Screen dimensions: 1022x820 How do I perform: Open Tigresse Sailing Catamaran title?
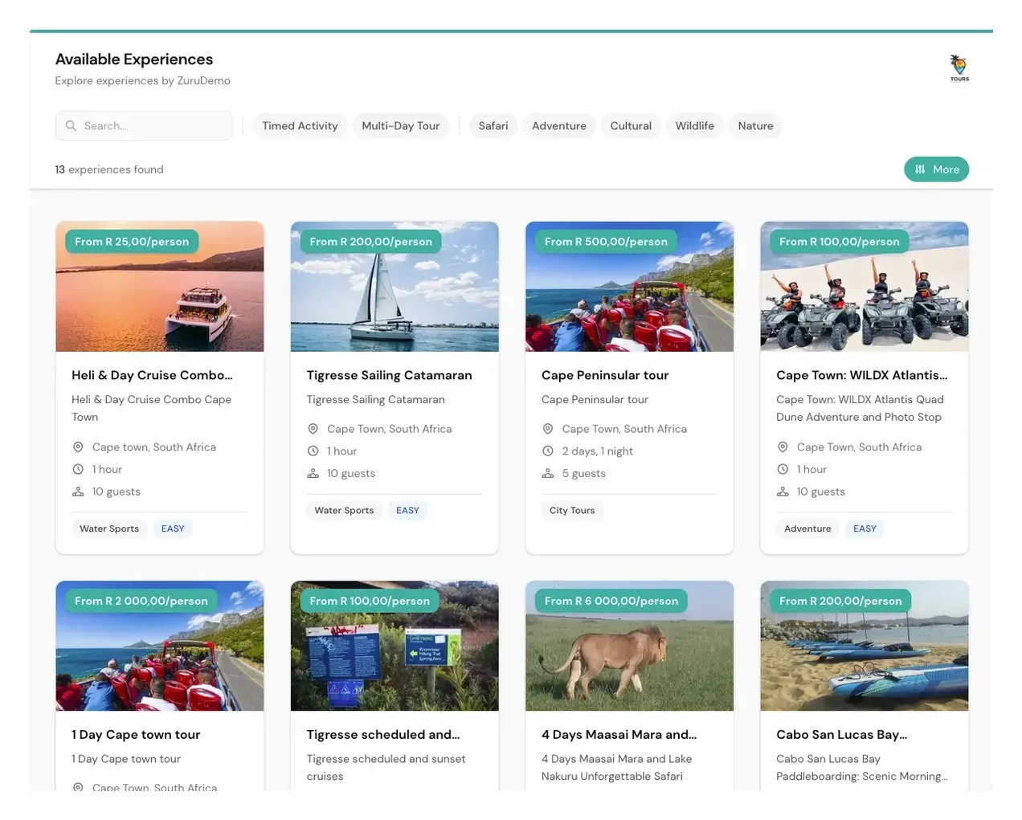[389, 375]
